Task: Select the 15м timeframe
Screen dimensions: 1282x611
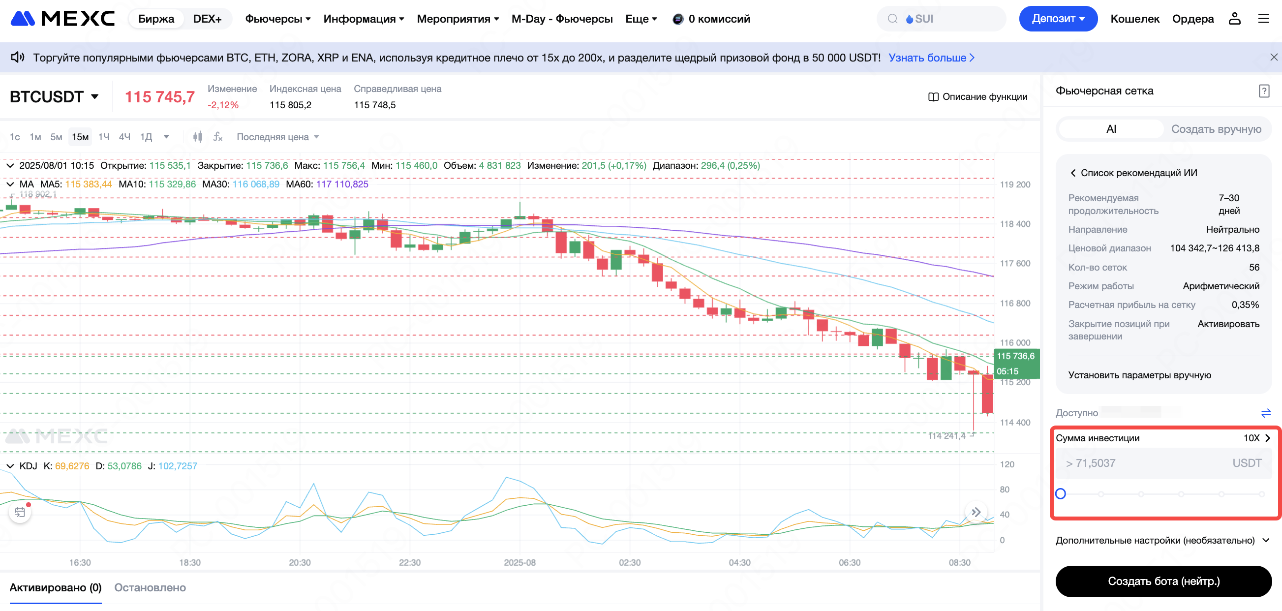Action: coord(80,137)
